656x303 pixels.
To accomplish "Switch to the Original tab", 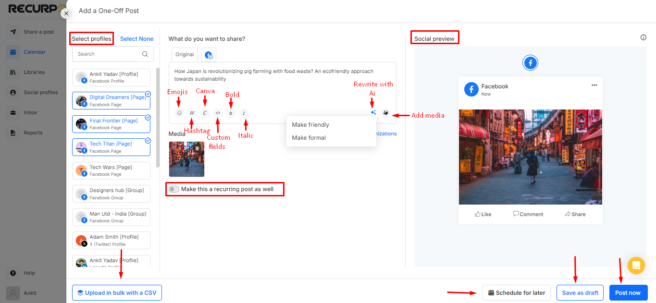I will pos(185,54).
